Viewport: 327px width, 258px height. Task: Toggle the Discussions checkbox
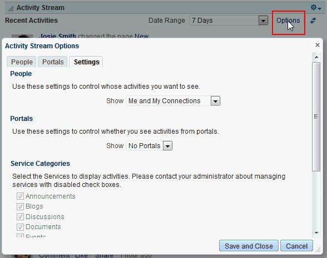(x=20, y=216)
